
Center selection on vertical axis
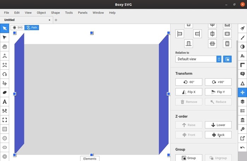click(x=212, y=34)
